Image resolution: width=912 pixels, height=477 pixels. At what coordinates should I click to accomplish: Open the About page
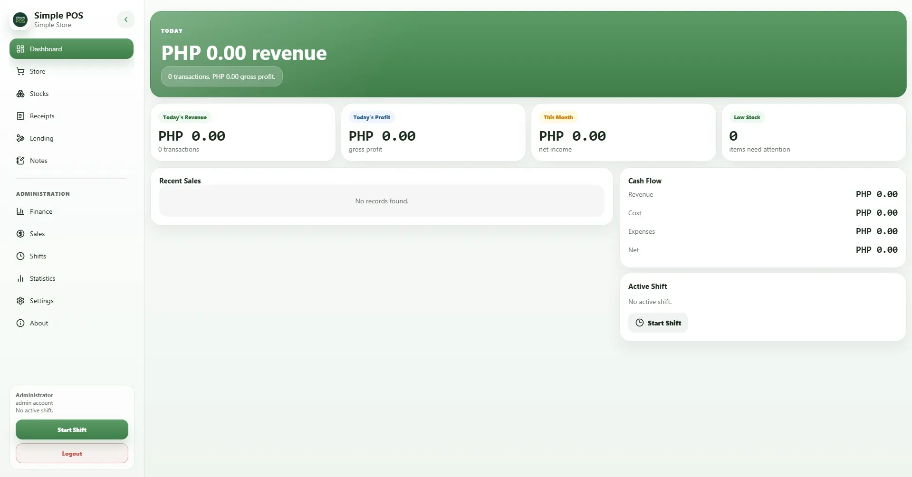coord(71,323)
